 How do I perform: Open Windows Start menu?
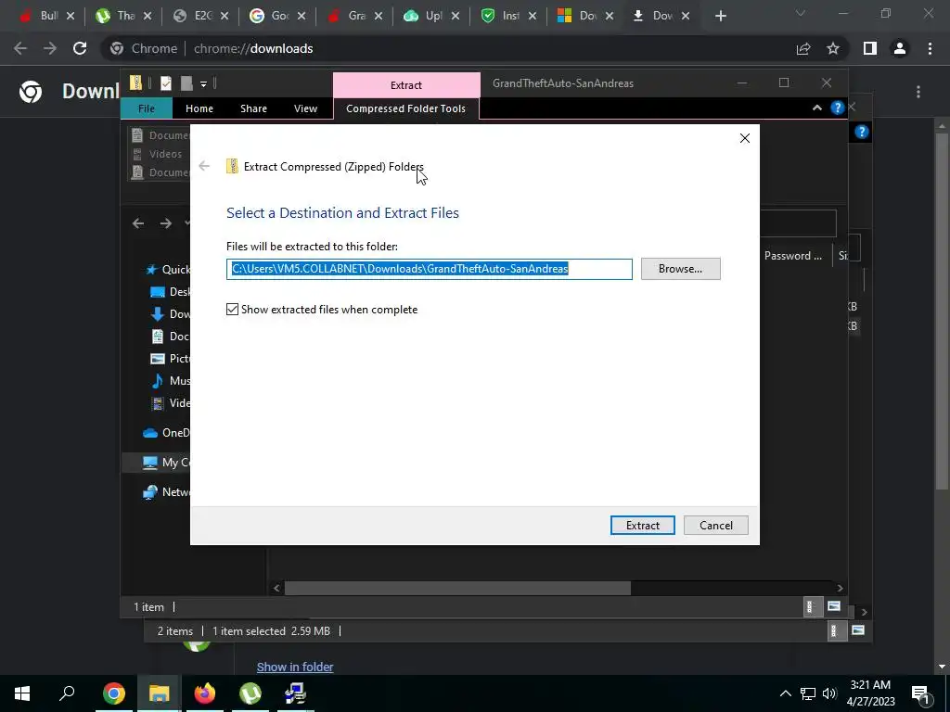point(22,693)
